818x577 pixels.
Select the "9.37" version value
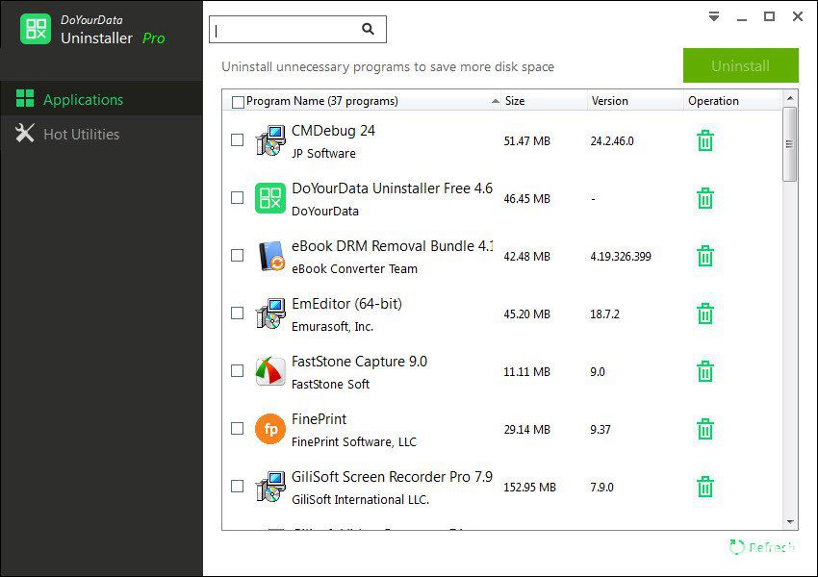coord(600,430)
